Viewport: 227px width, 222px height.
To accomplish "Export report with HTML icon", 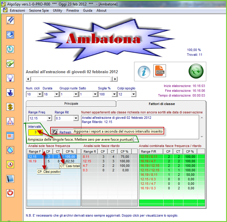I will (x=159, y=71).
